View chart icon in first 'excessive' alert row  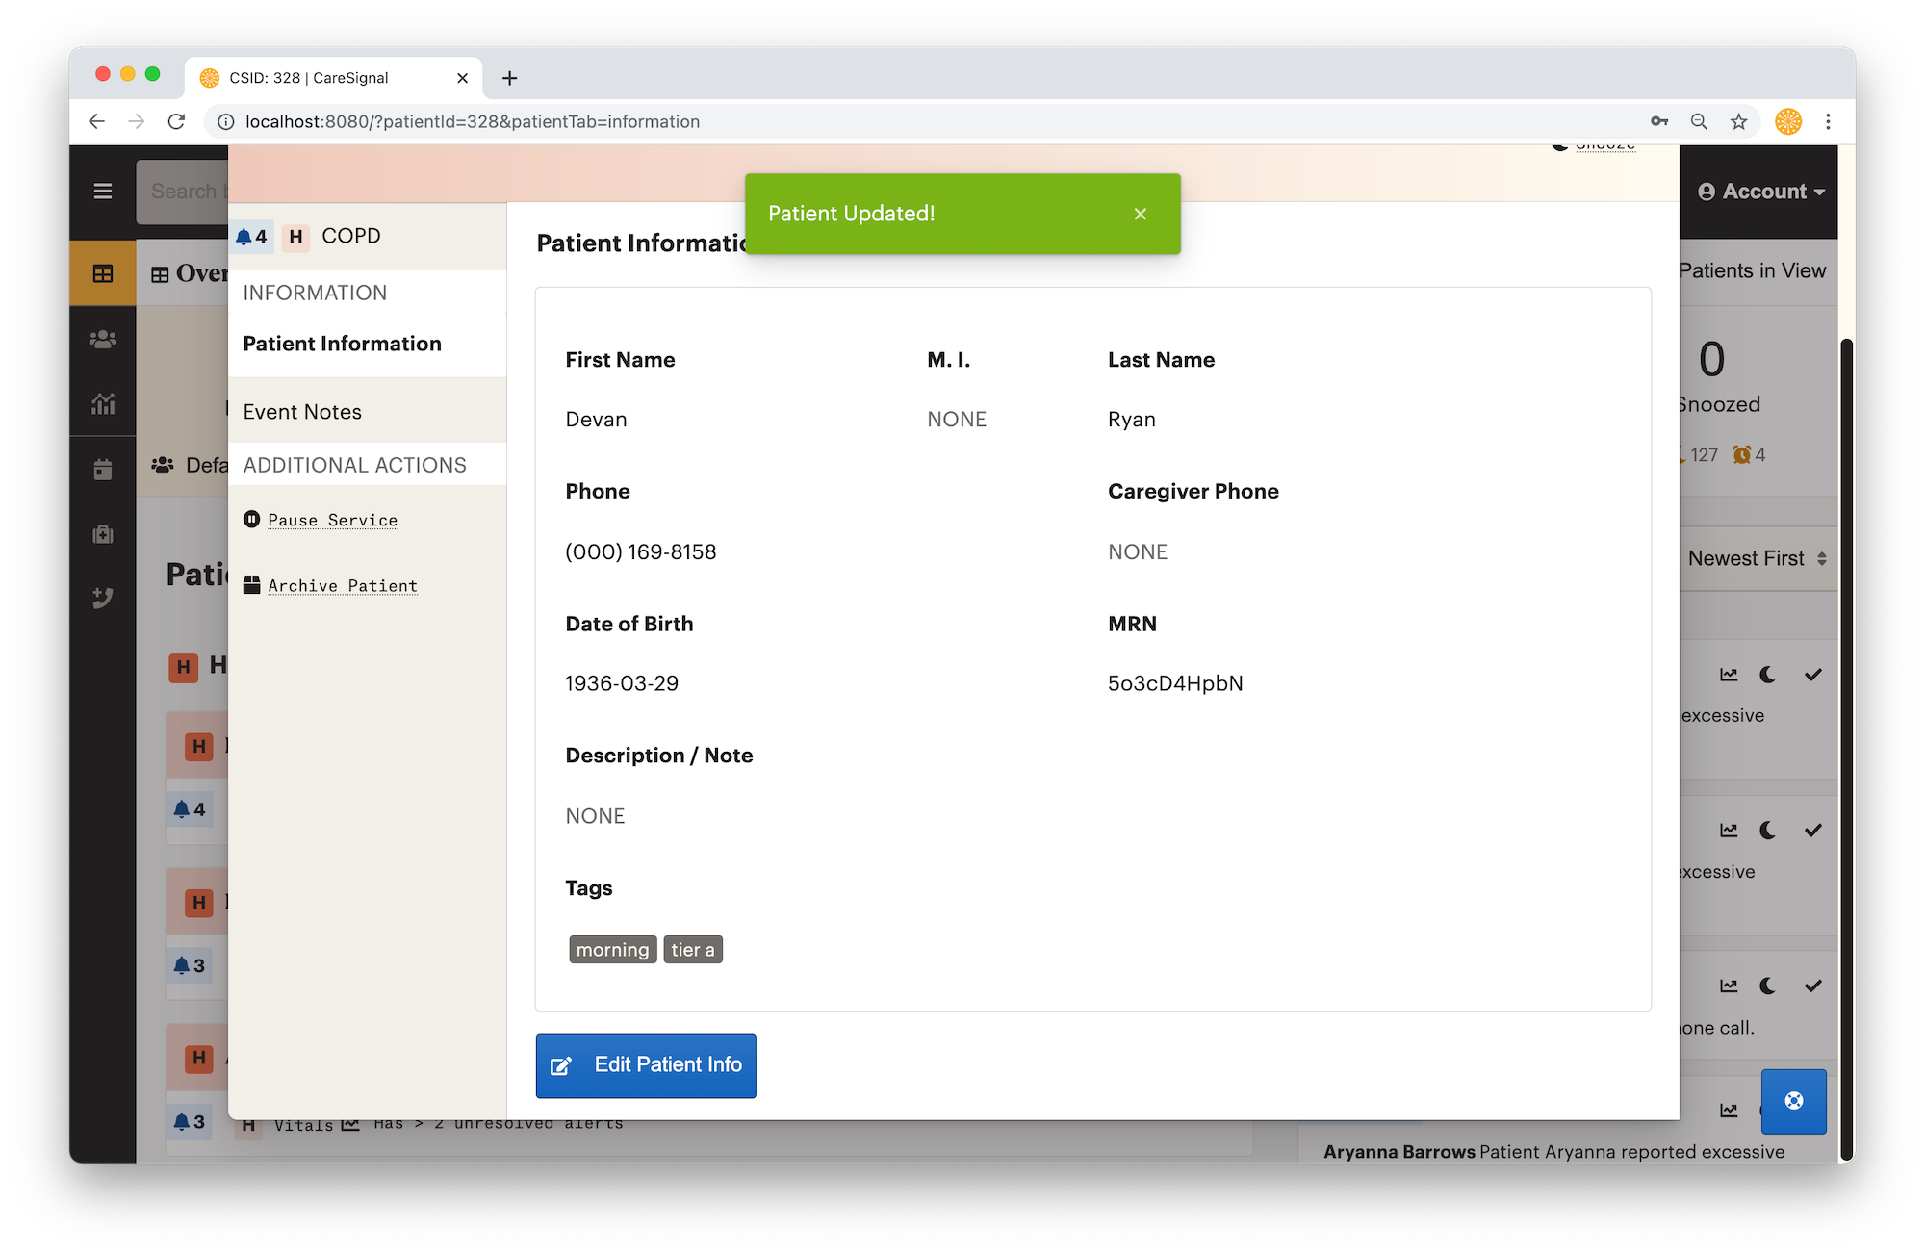(x=1729, y=675)
